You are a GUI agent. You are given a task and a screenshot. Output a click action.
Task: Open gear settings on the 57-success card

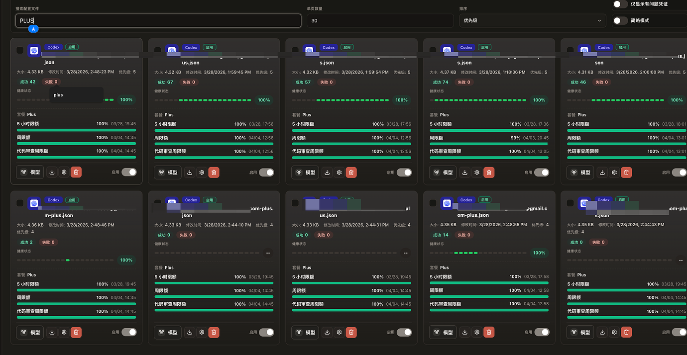pos(339,173)
